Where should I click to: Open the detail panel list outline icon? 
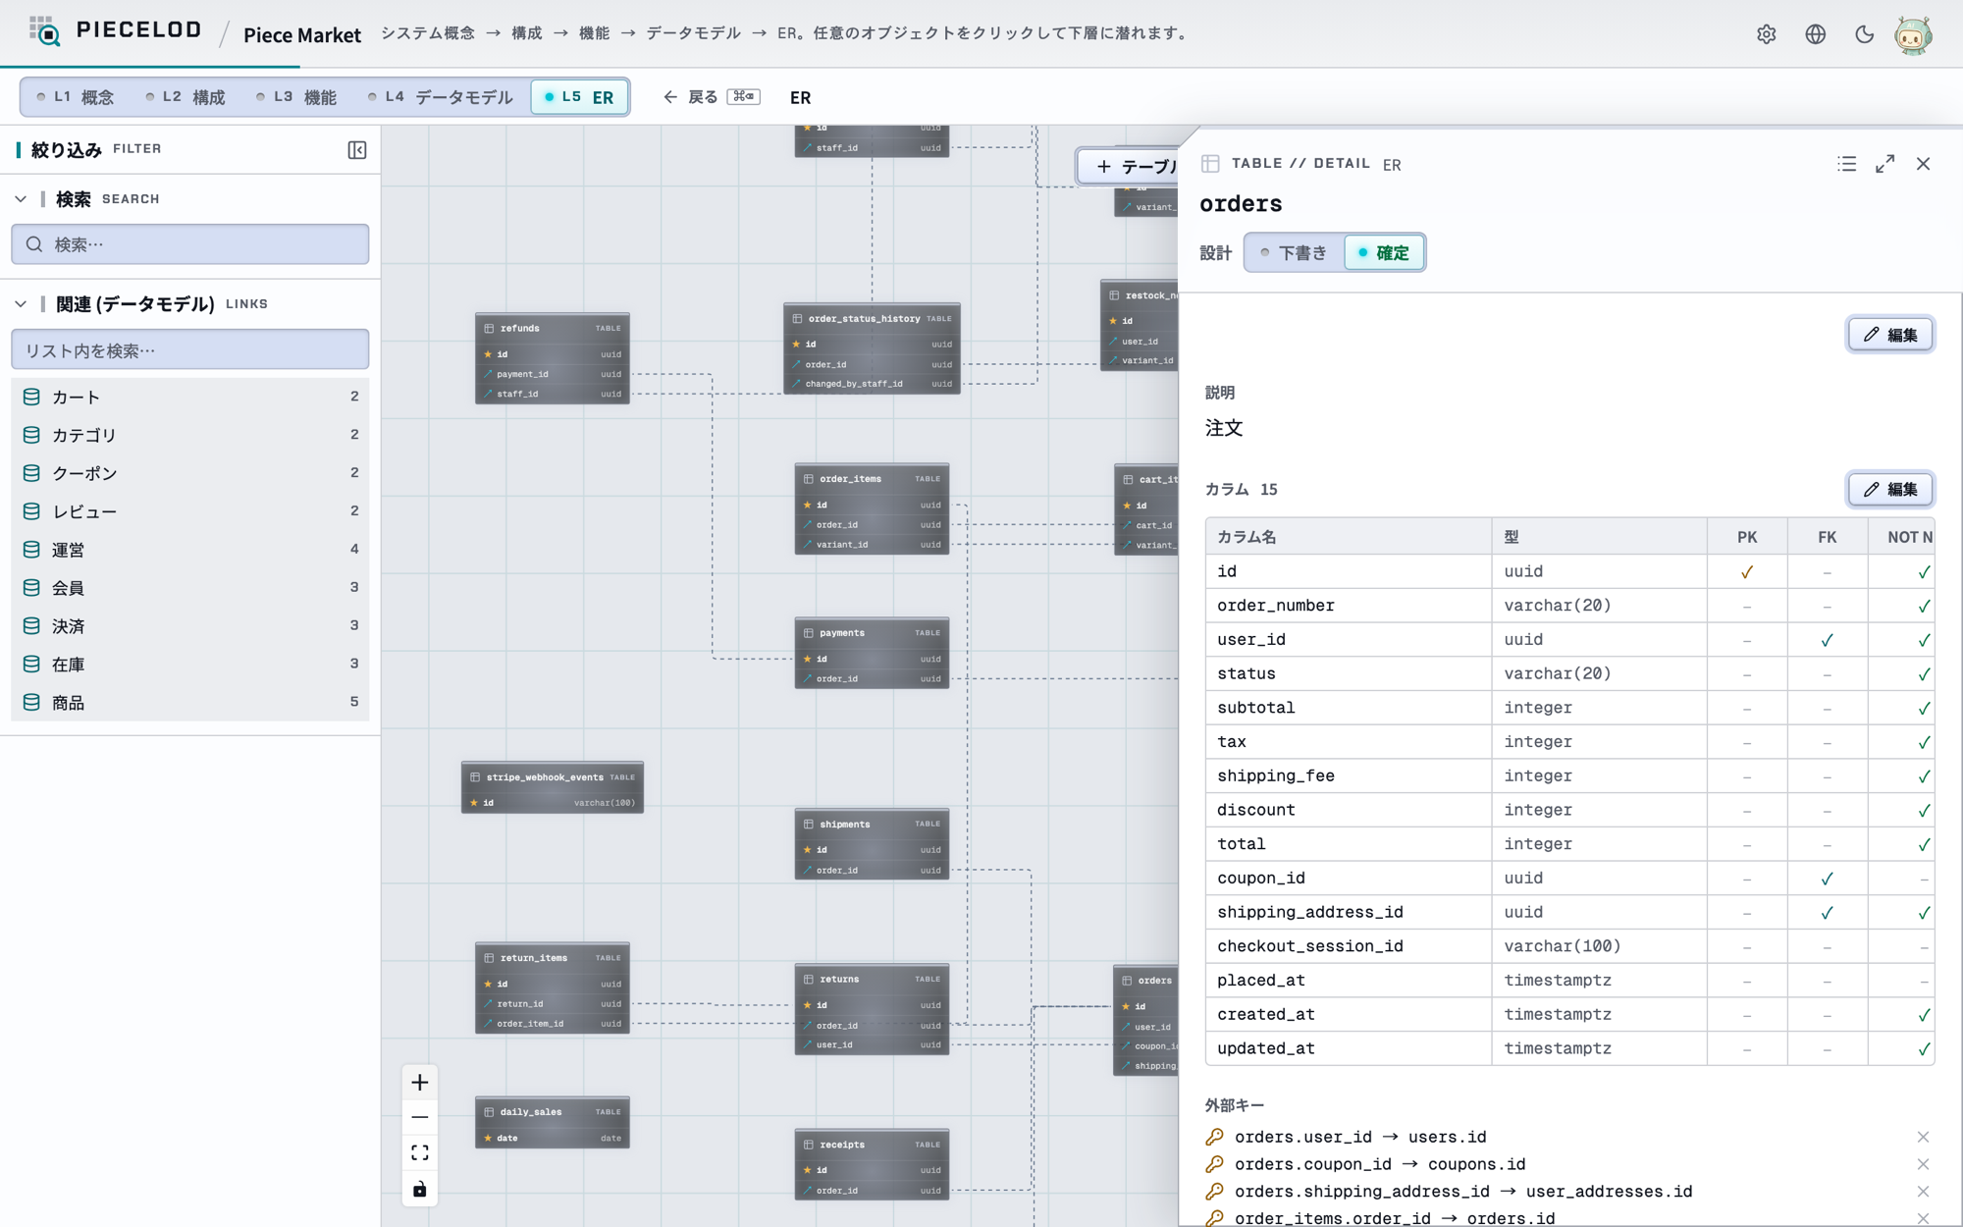coord(1846,164)
